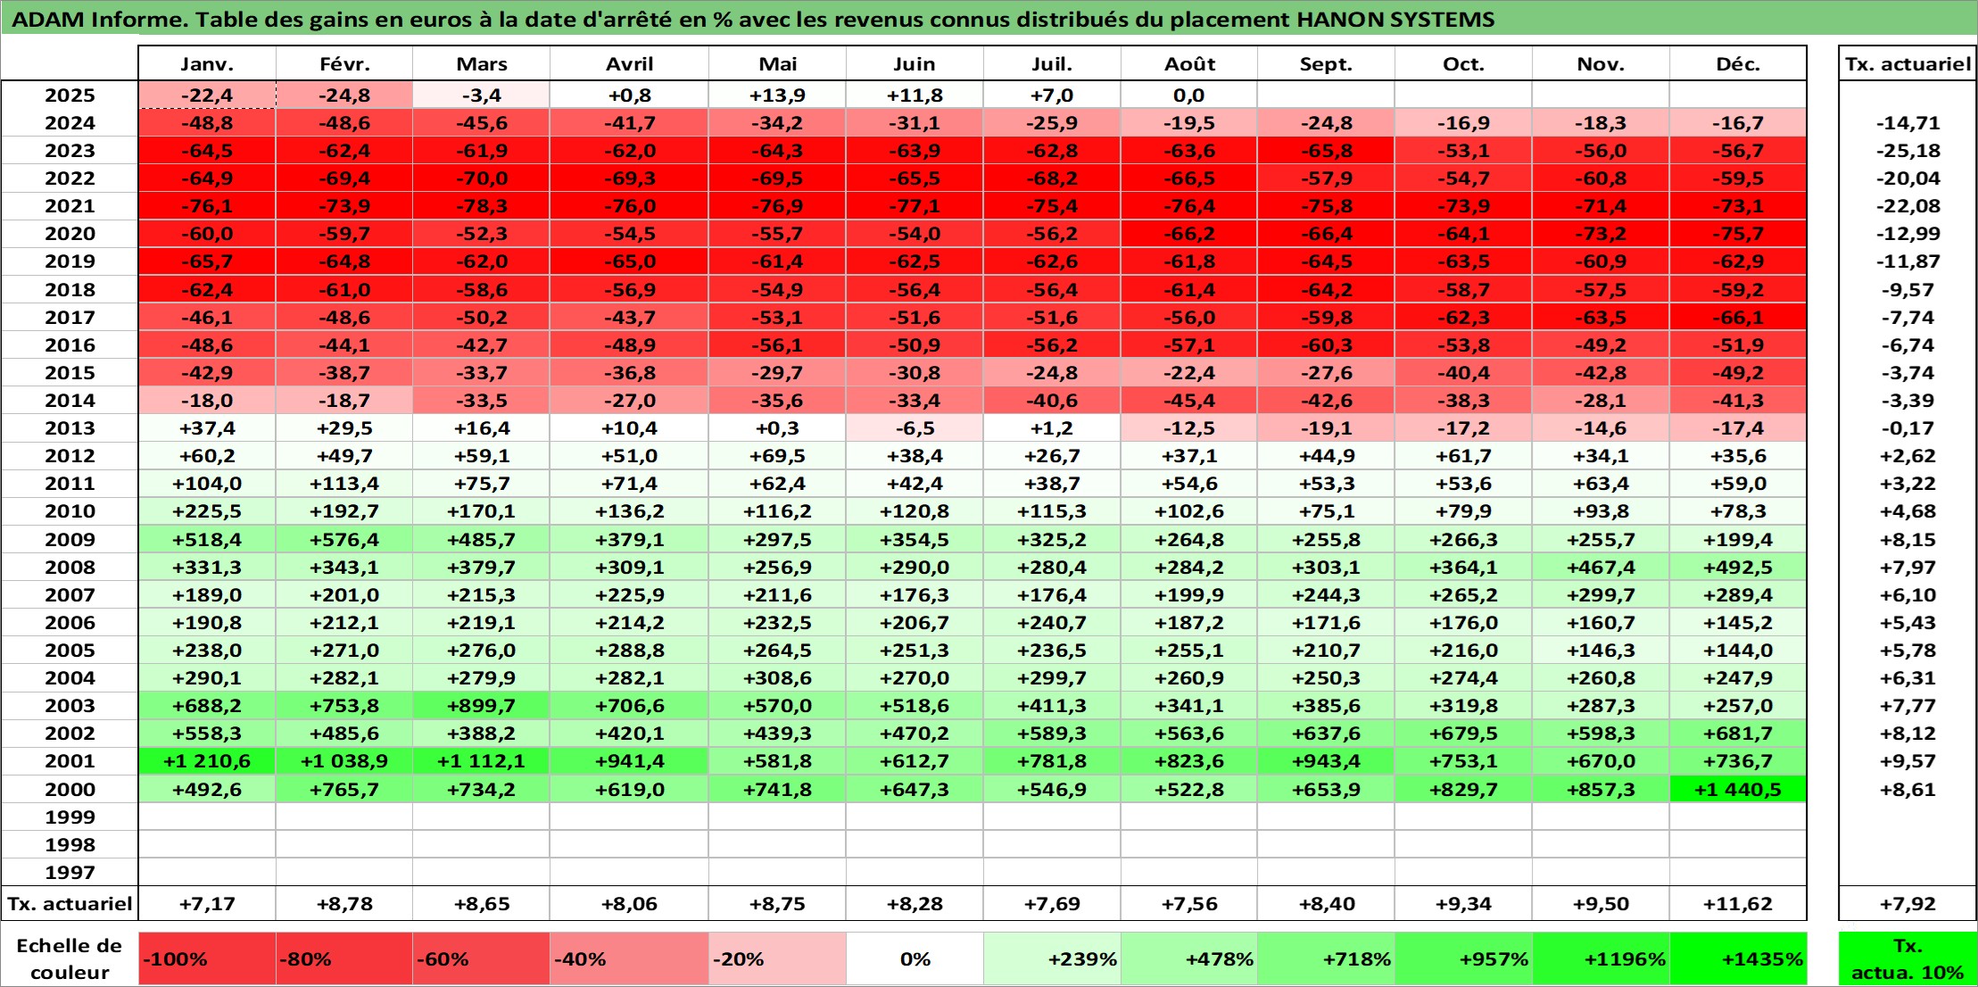Click December actuarial rate +11,62
The image size is (1978, 987).
click(x=1738, y=904)
